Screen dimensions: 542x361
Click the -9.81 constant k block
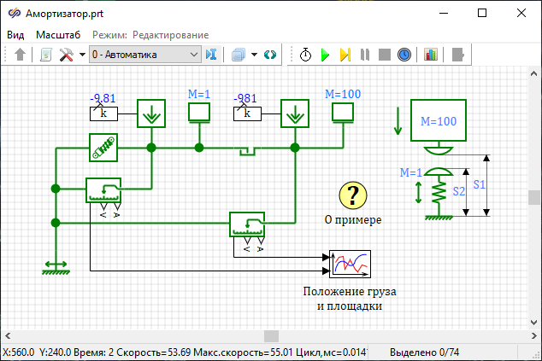pyautogui.click(x=104, y=113)
